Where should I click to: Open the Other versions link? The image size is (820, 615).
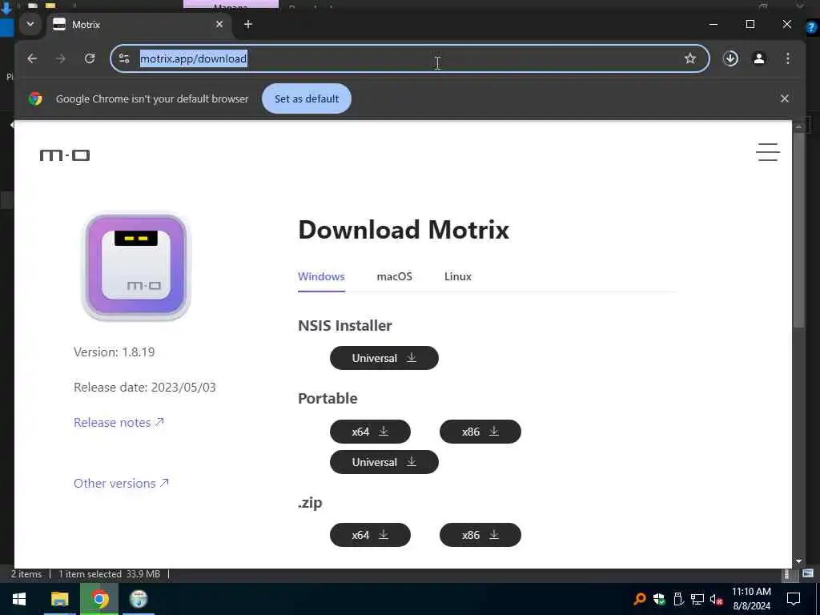click(x=121, y=483)
